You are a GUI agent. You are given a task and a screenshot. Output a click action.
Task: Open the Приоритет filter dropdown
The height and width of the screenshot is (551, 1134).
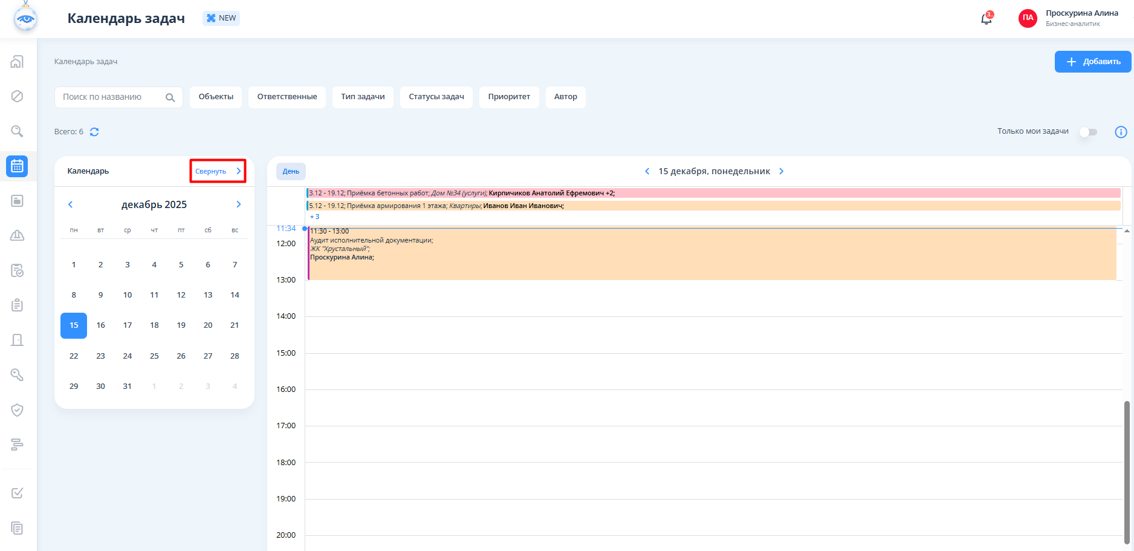[509, 97]
